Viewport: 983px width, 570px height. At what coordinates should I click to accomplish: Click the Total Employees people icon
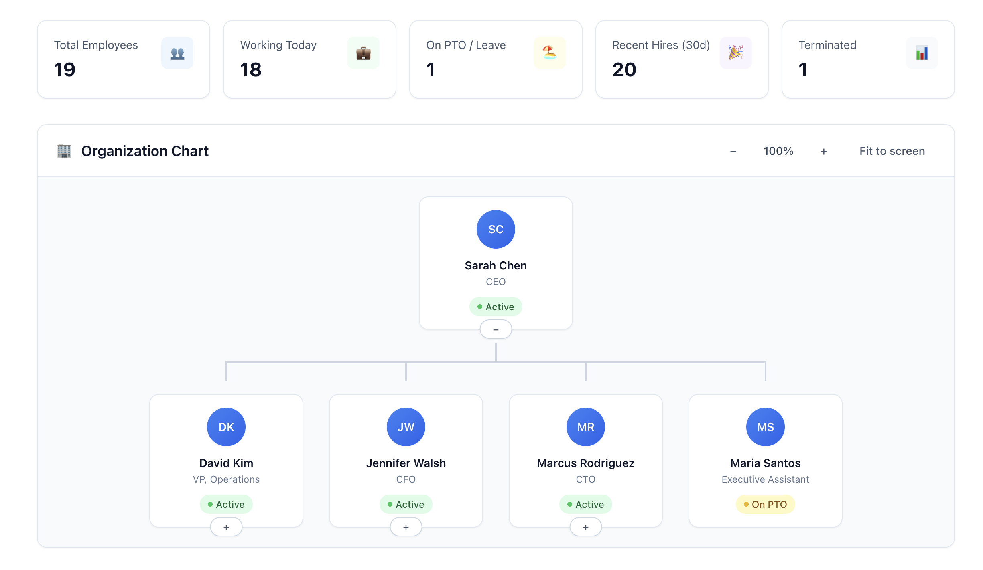pos(177,53)
